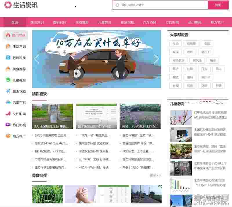232x207 pixels.
Task: Open thumbnail captioned 3大环保项目招标
Action: pyautogui.click(x=52, y=116)
